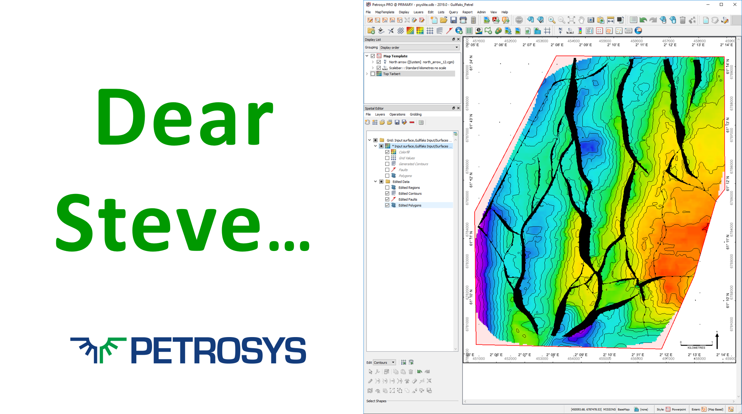Save the map using the floppy disk icon

pos(453,20)
